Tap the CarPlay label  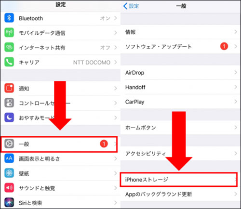(x=134, y=102)
